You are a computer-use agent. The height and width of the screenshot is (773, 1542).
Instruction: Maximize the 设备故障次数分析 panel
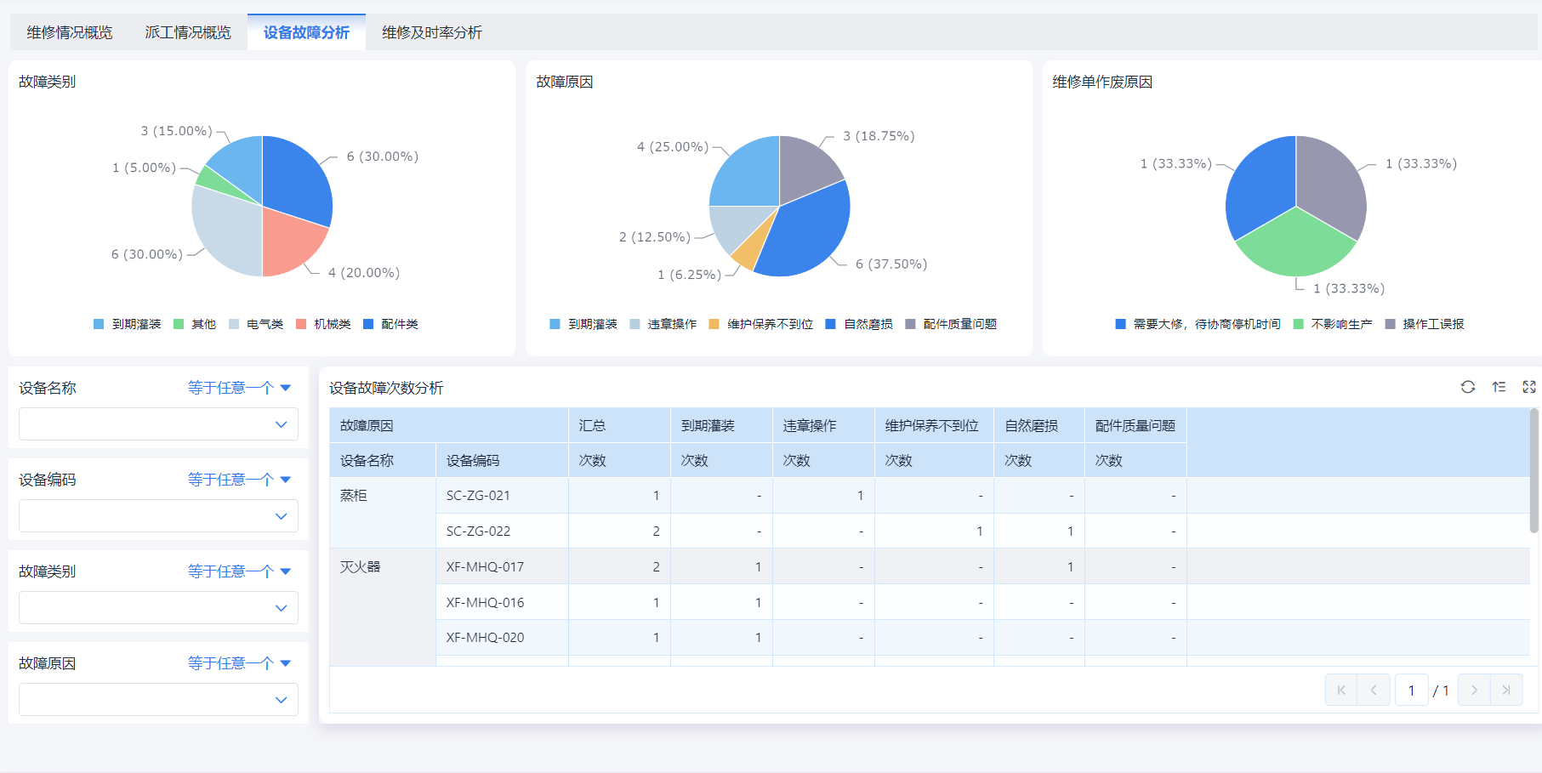tap(1529, 387)
